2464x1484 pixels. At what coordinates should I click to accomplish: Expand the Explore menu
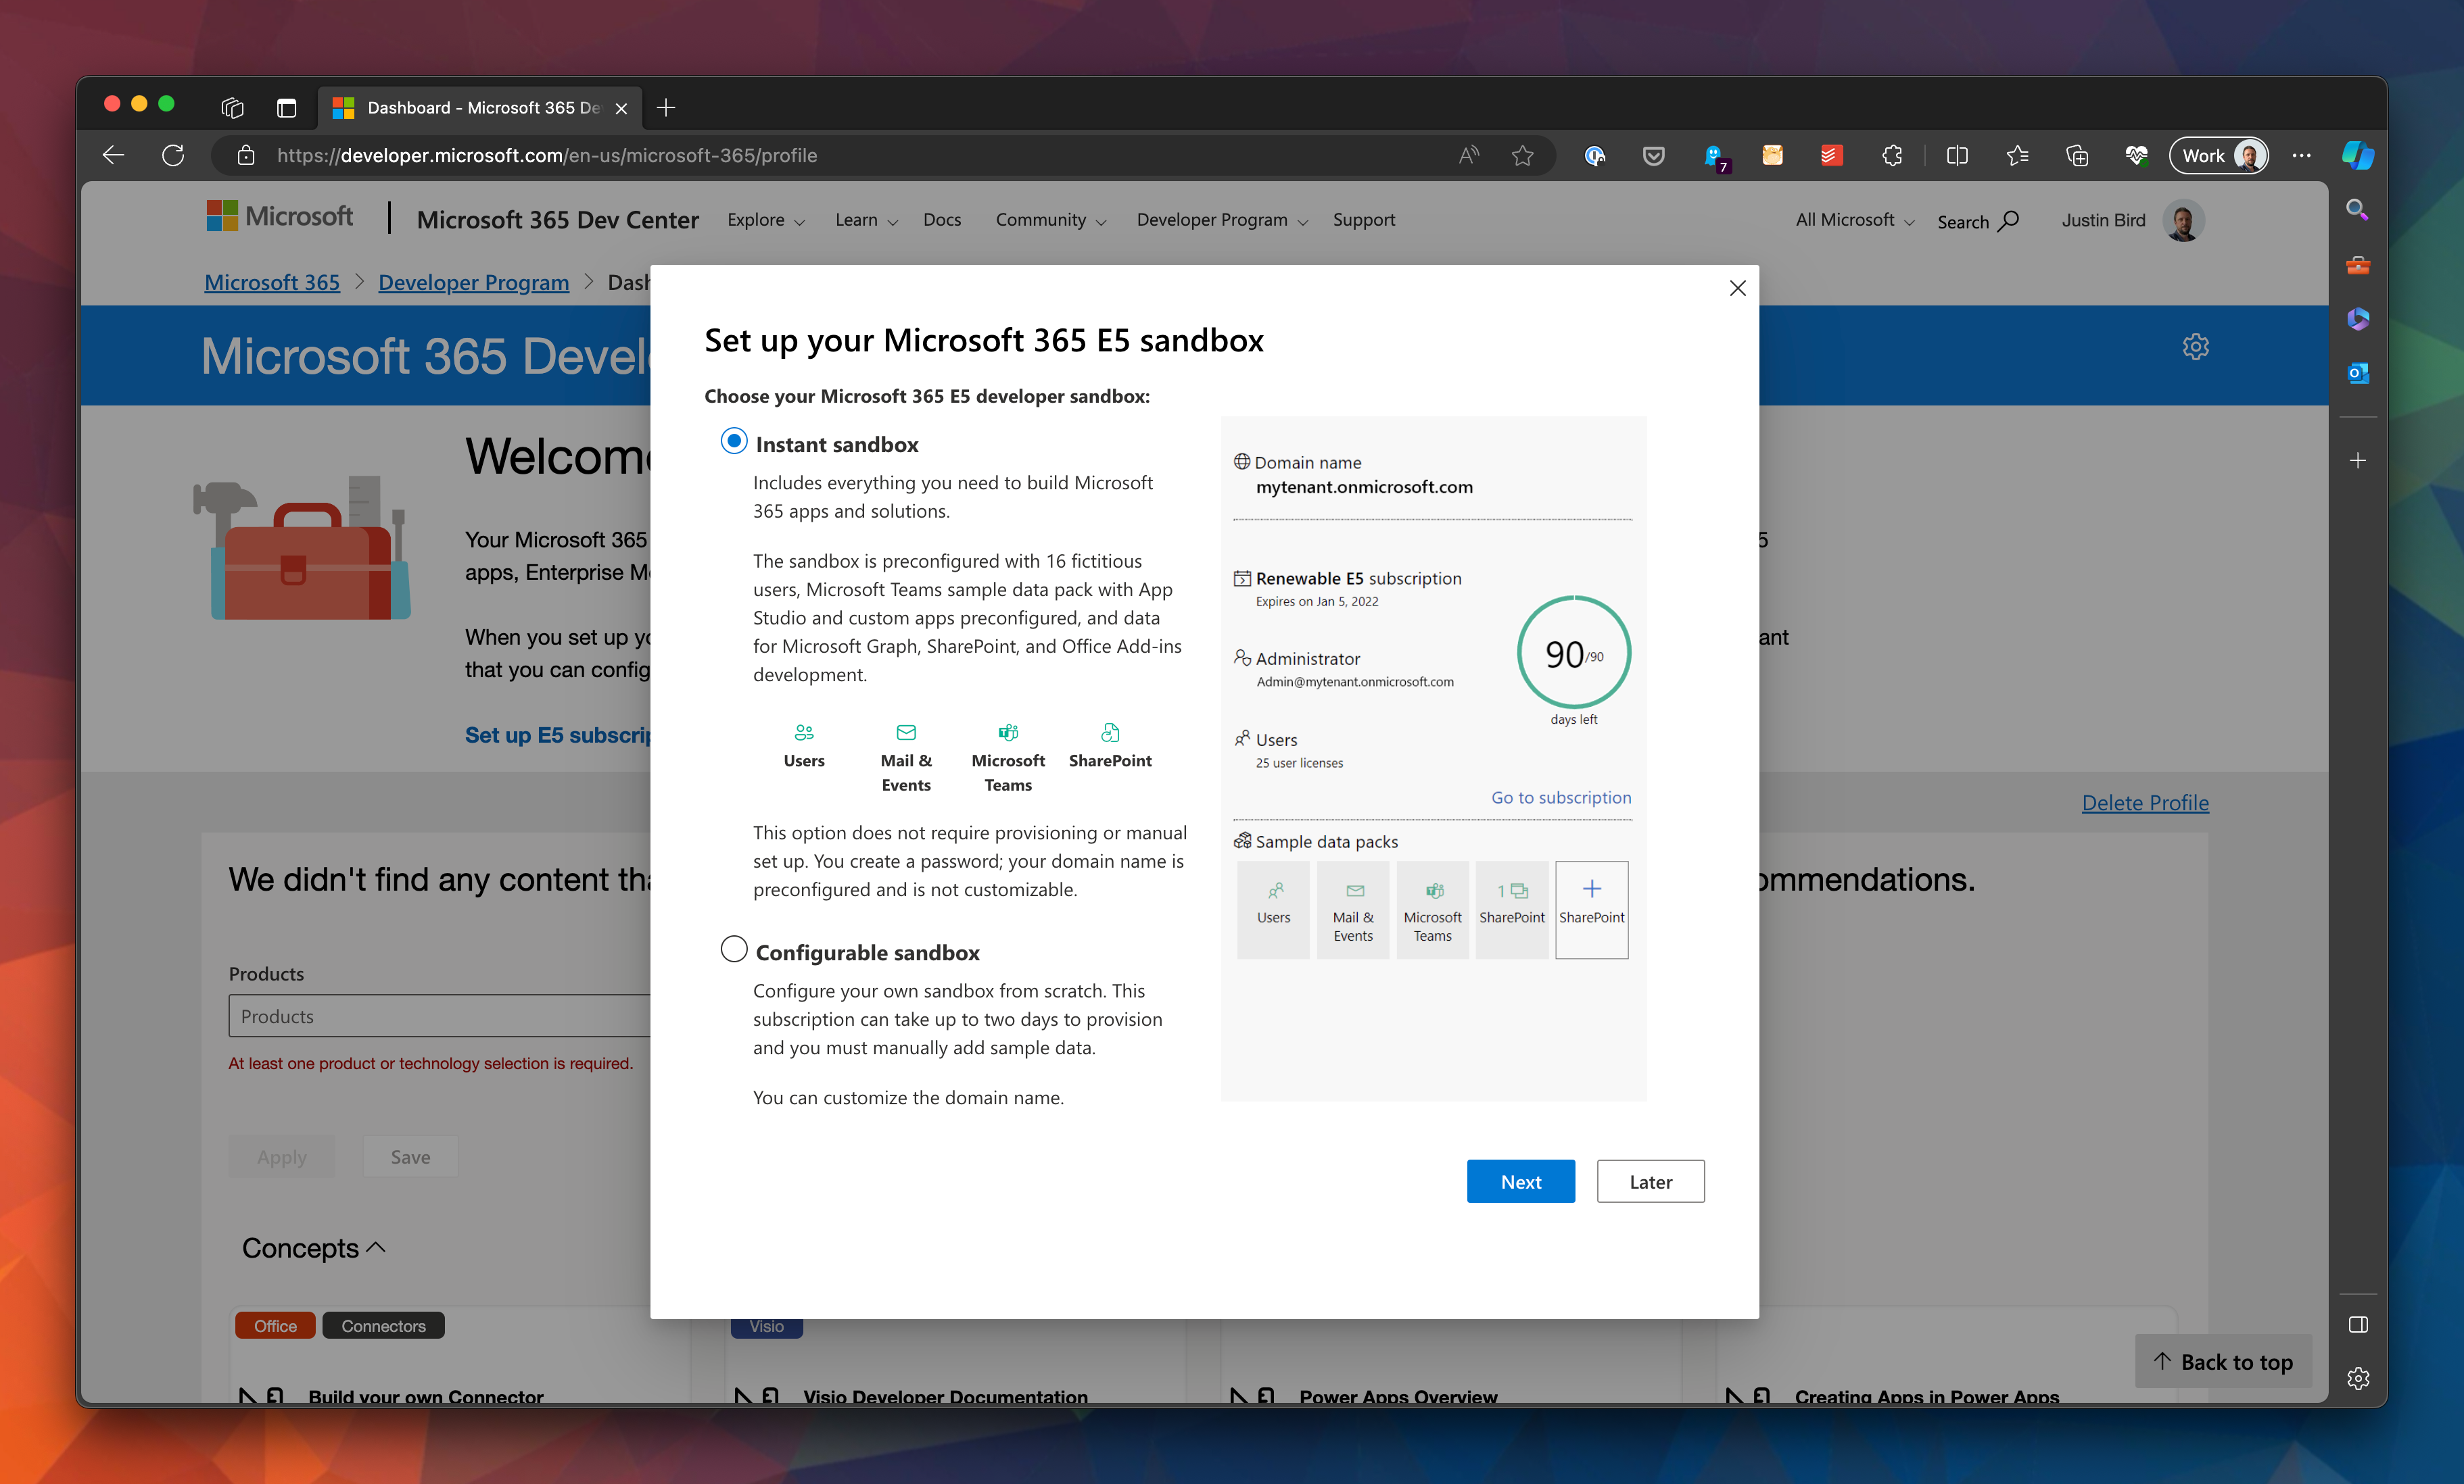(x=766, y=220)
